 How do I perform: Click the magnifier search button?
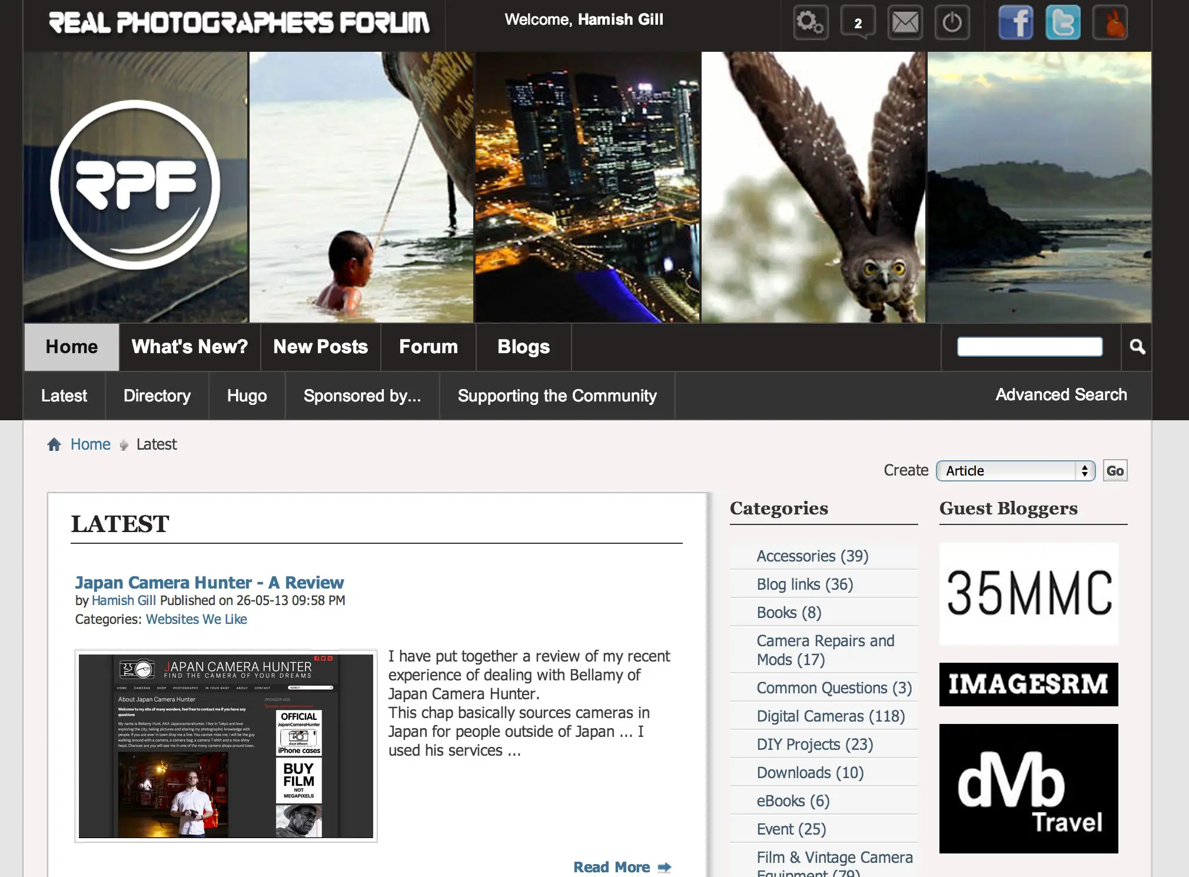[1137, 347]
